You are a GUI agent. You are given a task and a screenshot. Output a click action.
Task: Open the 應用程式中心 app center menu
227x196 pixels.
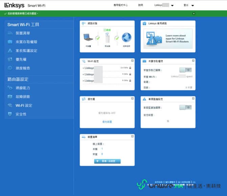[121, 5]
